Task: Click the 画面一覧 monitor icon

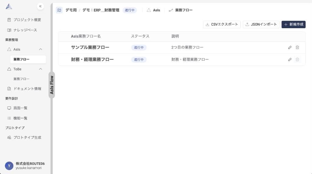Action: pos(9,108)
